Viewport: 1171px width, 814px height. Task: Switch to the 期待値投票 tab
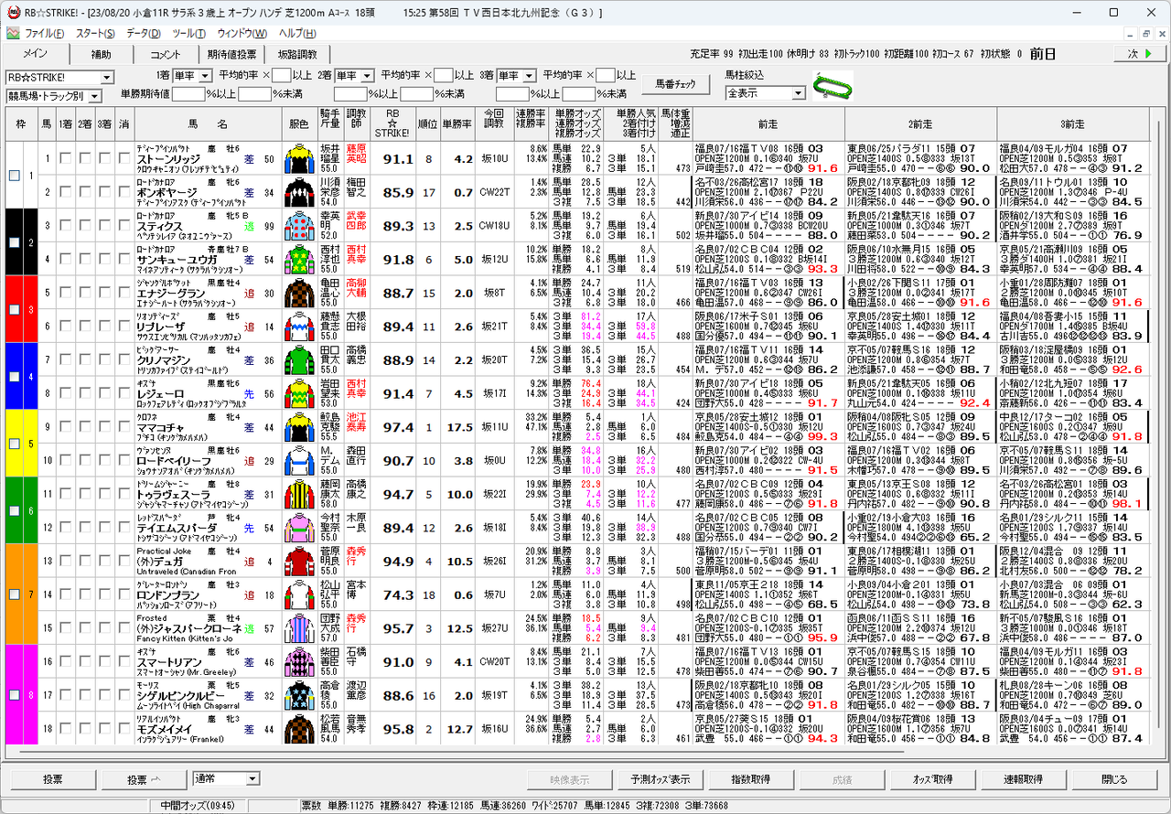(232, 54)
